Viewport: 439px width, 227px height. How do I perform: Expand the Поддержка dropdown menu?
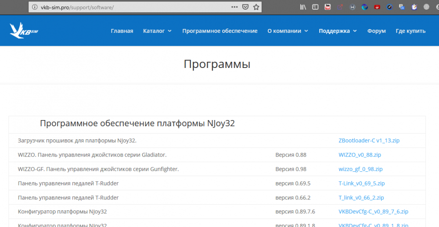click(338, 31)
